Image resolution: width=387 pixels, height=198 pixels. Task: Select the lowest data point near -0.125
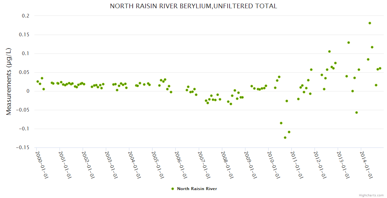pyautogui.click(x=285, y=138)
